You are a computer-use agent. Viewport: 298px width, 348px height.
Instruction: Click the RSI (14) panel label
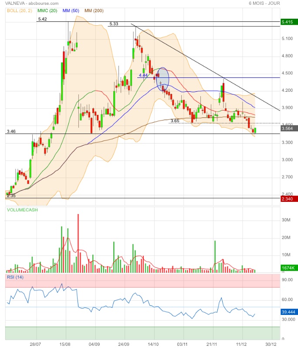pos(15,277)
